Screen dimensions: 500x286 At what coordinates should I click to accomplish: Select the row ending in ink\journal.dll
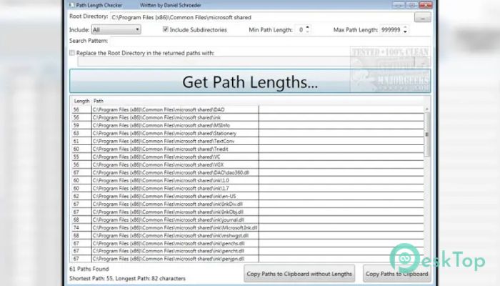(x=248, y=220)
